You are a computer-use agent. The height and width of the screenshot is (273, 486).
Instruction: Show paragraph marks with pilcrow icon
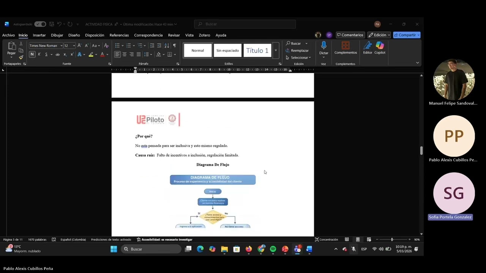(175, 45)
